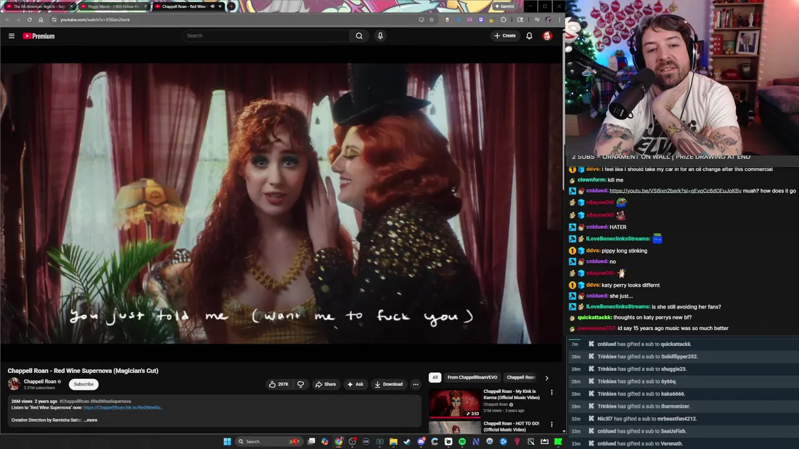The image size is (799, 449).
Task: Open Chrome extensions puzzle icon
Action: [x=503, y=19]
